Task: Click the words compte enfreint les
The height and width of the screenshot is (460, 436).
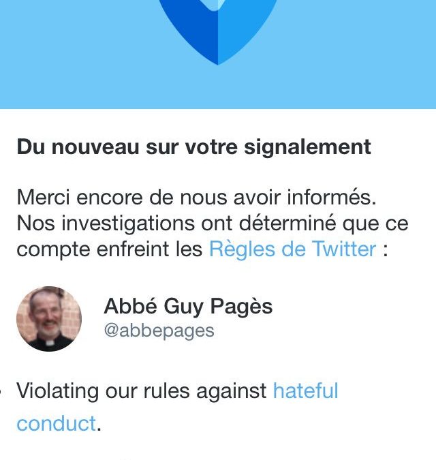Action: coord(110,249)
